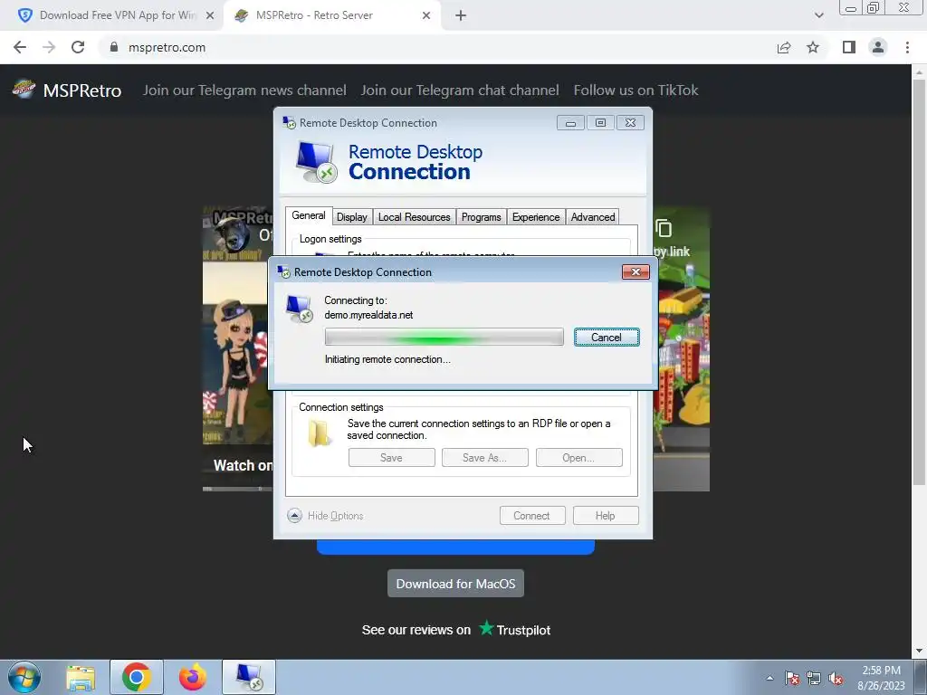The width and height of the screenshot is (927, 695).
Task: Switch to the General tab
Action: pyautogui.click(x=309, y=215)
